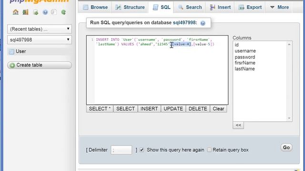Click the SELECT * button

(100, 109)
